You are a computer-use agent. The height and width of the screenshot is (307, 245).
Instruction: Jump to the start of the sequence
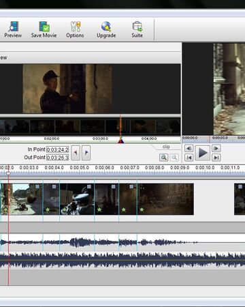189,158
